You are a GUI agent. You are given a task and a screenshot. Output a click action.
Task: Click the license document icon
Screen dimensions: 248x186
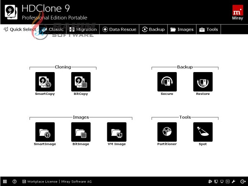point(24,181)
